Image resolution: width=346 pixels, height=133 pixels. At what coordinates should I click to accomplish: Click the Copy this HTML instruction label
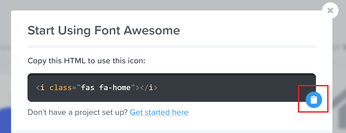86,61
